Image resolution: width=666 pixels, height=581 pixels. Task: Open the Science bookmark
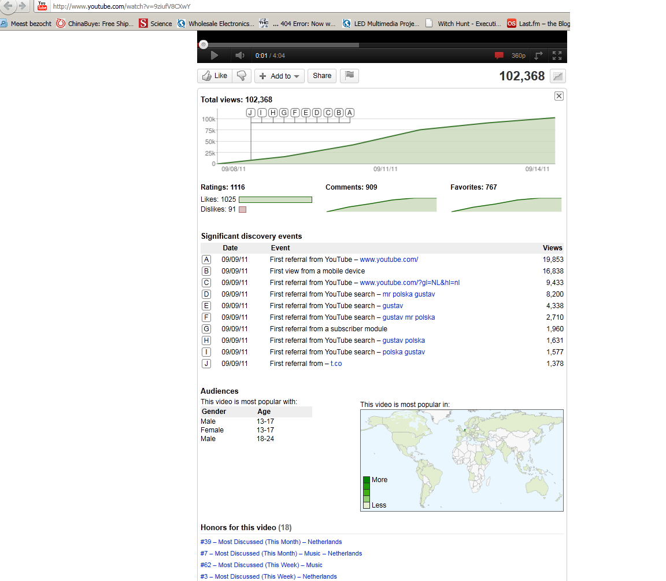(x=156, y=24)
